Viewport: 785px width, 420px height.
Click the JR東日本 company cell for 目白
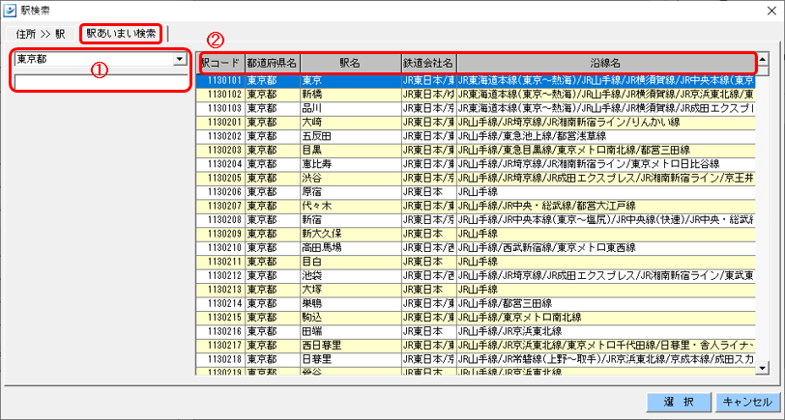pyautogui.click(x=428, y=262)
